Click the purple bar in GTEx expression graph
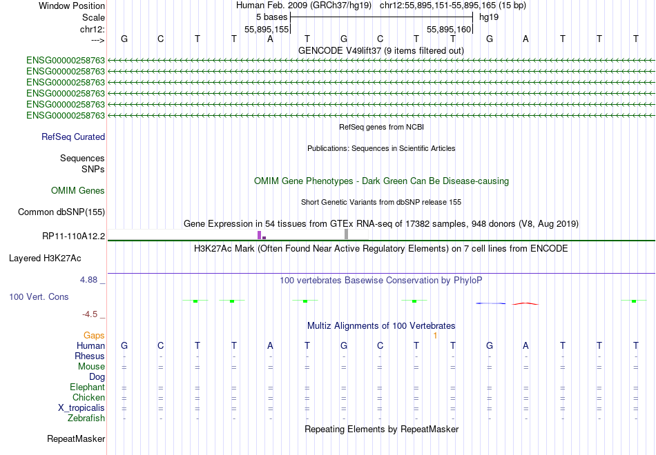The width and height of the screenshot is (656, 455). pos(260,235)
